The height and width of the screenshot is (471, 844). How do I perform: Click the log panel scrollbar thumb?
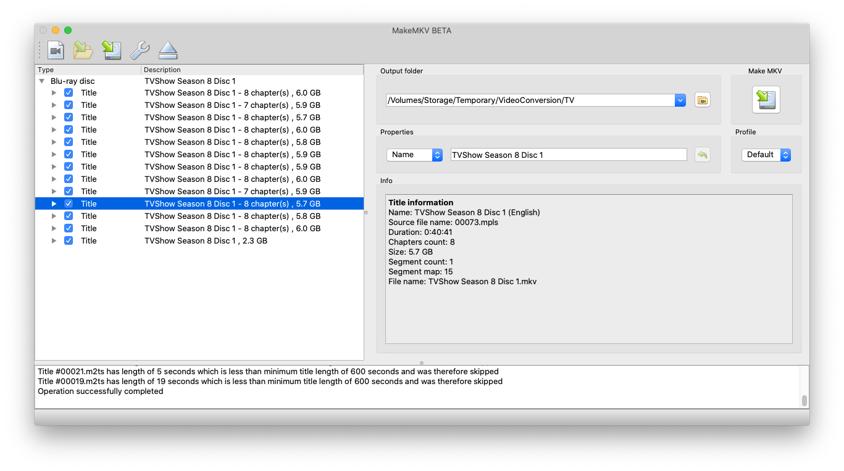[x=804, y=401]
